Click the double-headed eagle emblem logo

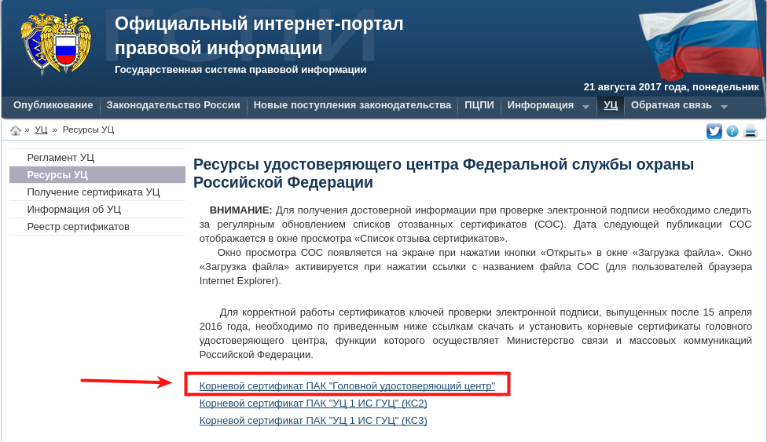(56, 43)
